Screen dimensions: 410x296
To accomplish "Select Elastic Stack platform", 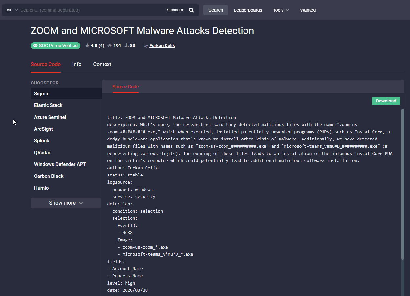I will (48, 105).
